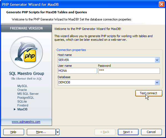Click the Database combo box text

click(x=106, y=82)
